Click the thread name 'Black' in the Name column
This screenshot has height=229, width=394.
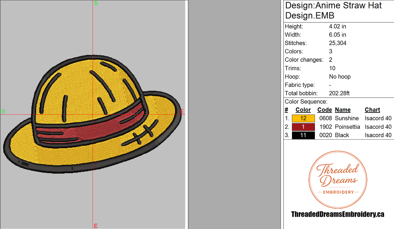pyautogui.click(x=342, y=135)
